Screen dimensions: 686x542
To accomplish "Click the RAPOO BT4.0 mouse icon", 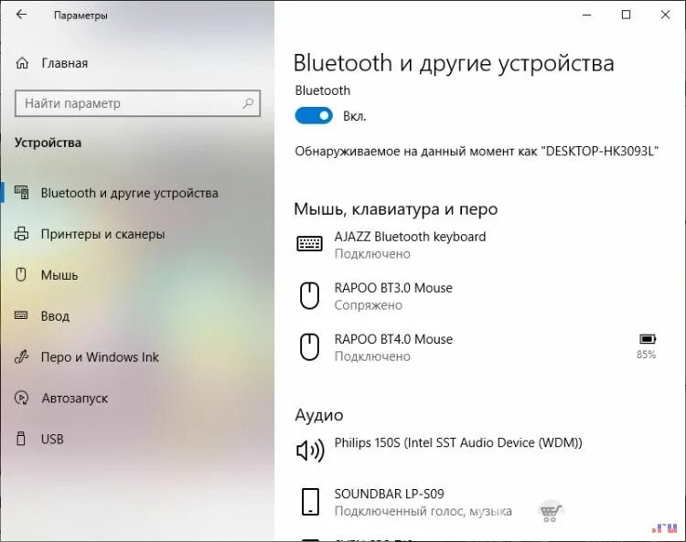I will [309, 347].
